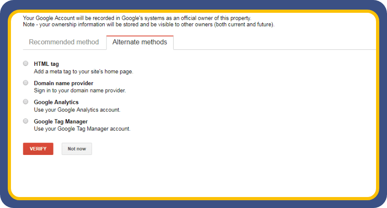Switch to the Recommended method tab
Image resolution: width=387 pixels, height=208 pixels.
coord(64,42)
